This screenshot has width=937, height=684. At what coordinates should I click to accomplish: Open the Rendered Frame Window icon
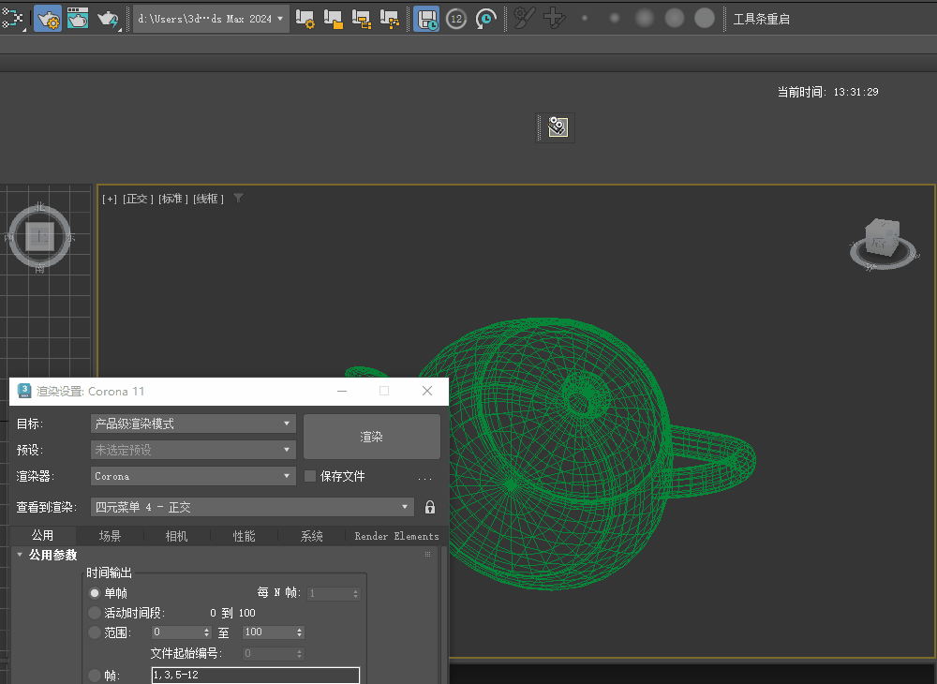[x=78, y=18]
